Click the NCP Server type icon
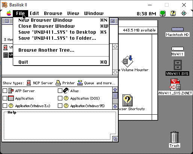This screenshot has width=193, height=154. (29, 83)
